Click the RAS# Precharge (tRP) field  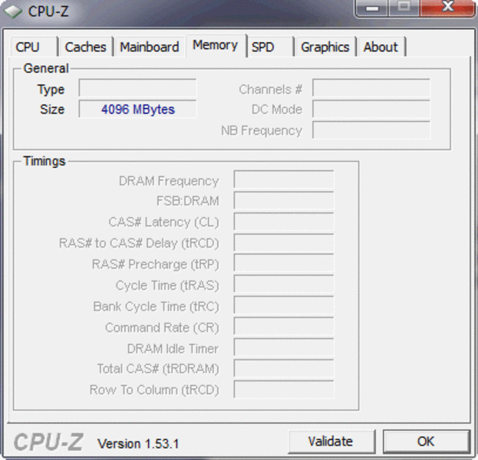click(x=284, y=264)
